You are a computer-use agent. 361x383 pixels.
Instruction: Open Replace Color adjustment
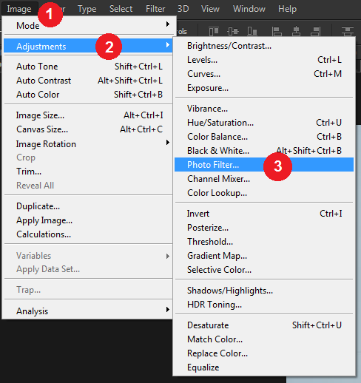point(264,353)
